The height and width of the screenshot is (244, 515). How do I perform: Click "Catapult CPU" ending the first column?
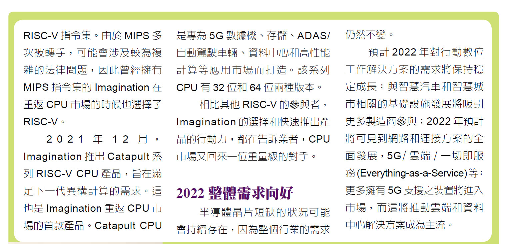[128, 226]
